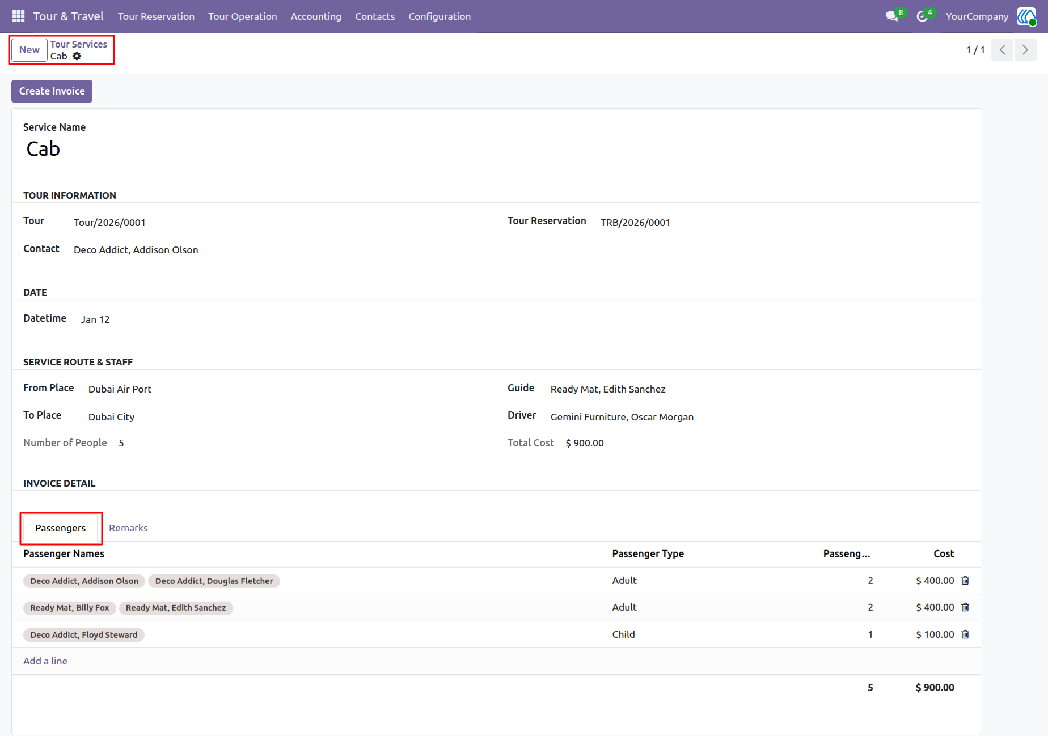This screenshot has width=1048, height=737.
Task: Click the Datetime field Jan 12
Action: pos(95,319)
